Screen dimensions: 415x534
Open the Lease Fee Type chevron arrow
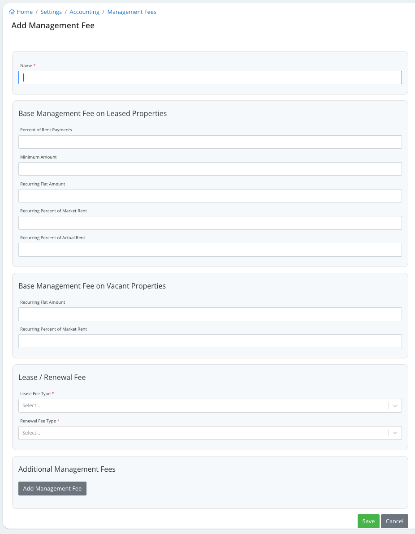(395, 405)
